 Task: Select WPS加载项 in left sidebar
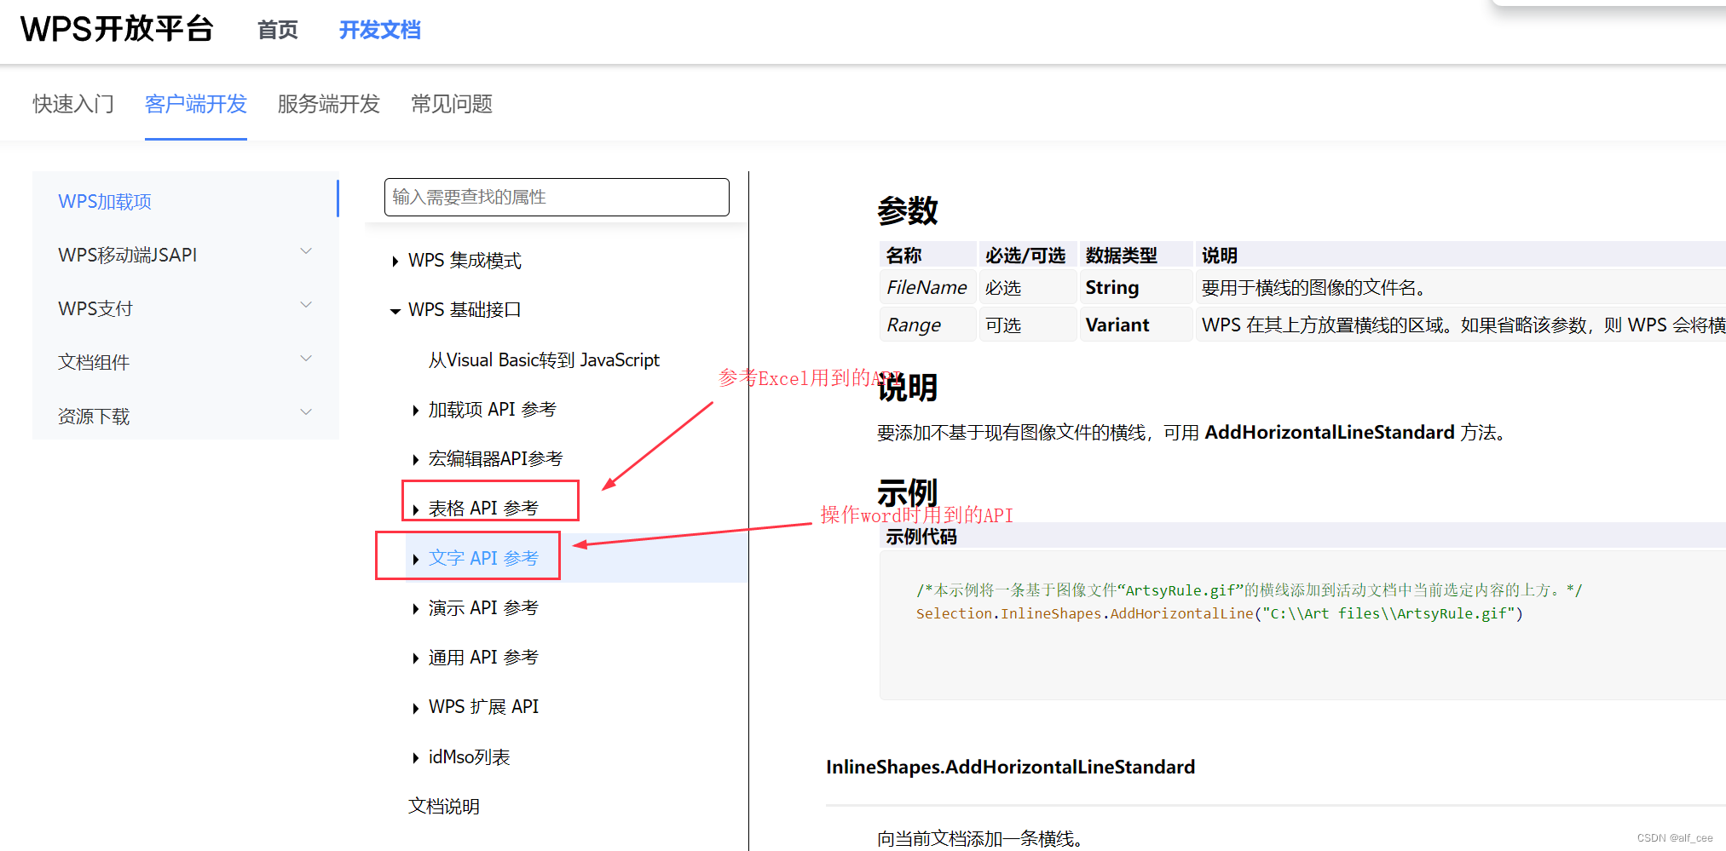(105, 202)
